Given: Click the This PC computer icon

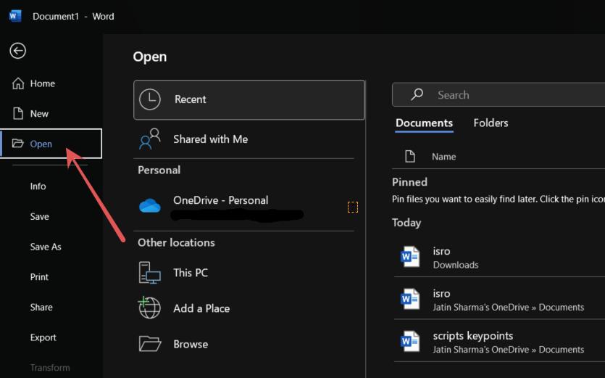Looking at the screenshot, I should coord(150,273).
